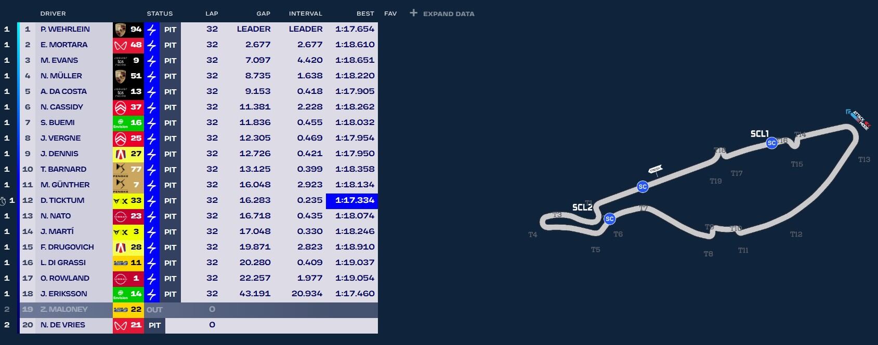Click the Andretti logo in Dennis's row

click(120, 154)
